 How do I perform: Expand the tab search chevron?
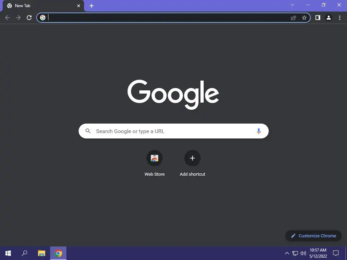(x=292, y=5)
